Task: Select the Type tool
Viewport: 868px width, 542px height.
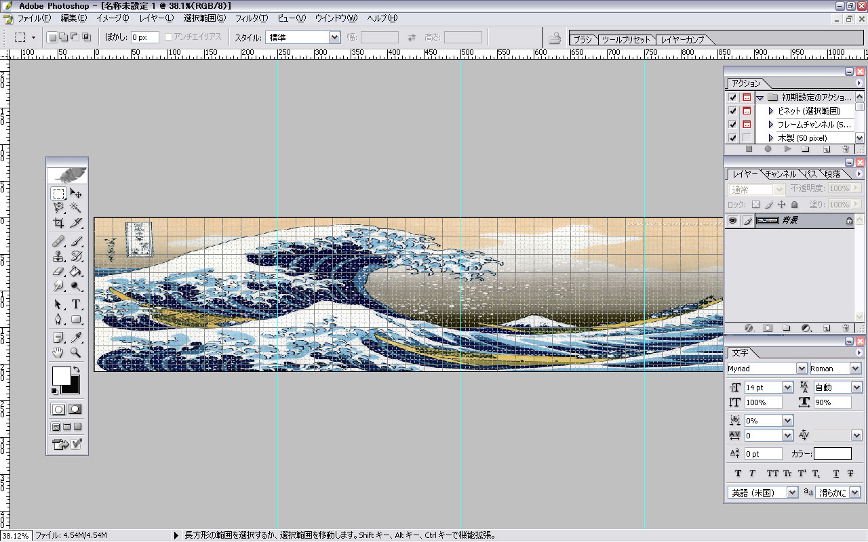Action: point(76,305)
